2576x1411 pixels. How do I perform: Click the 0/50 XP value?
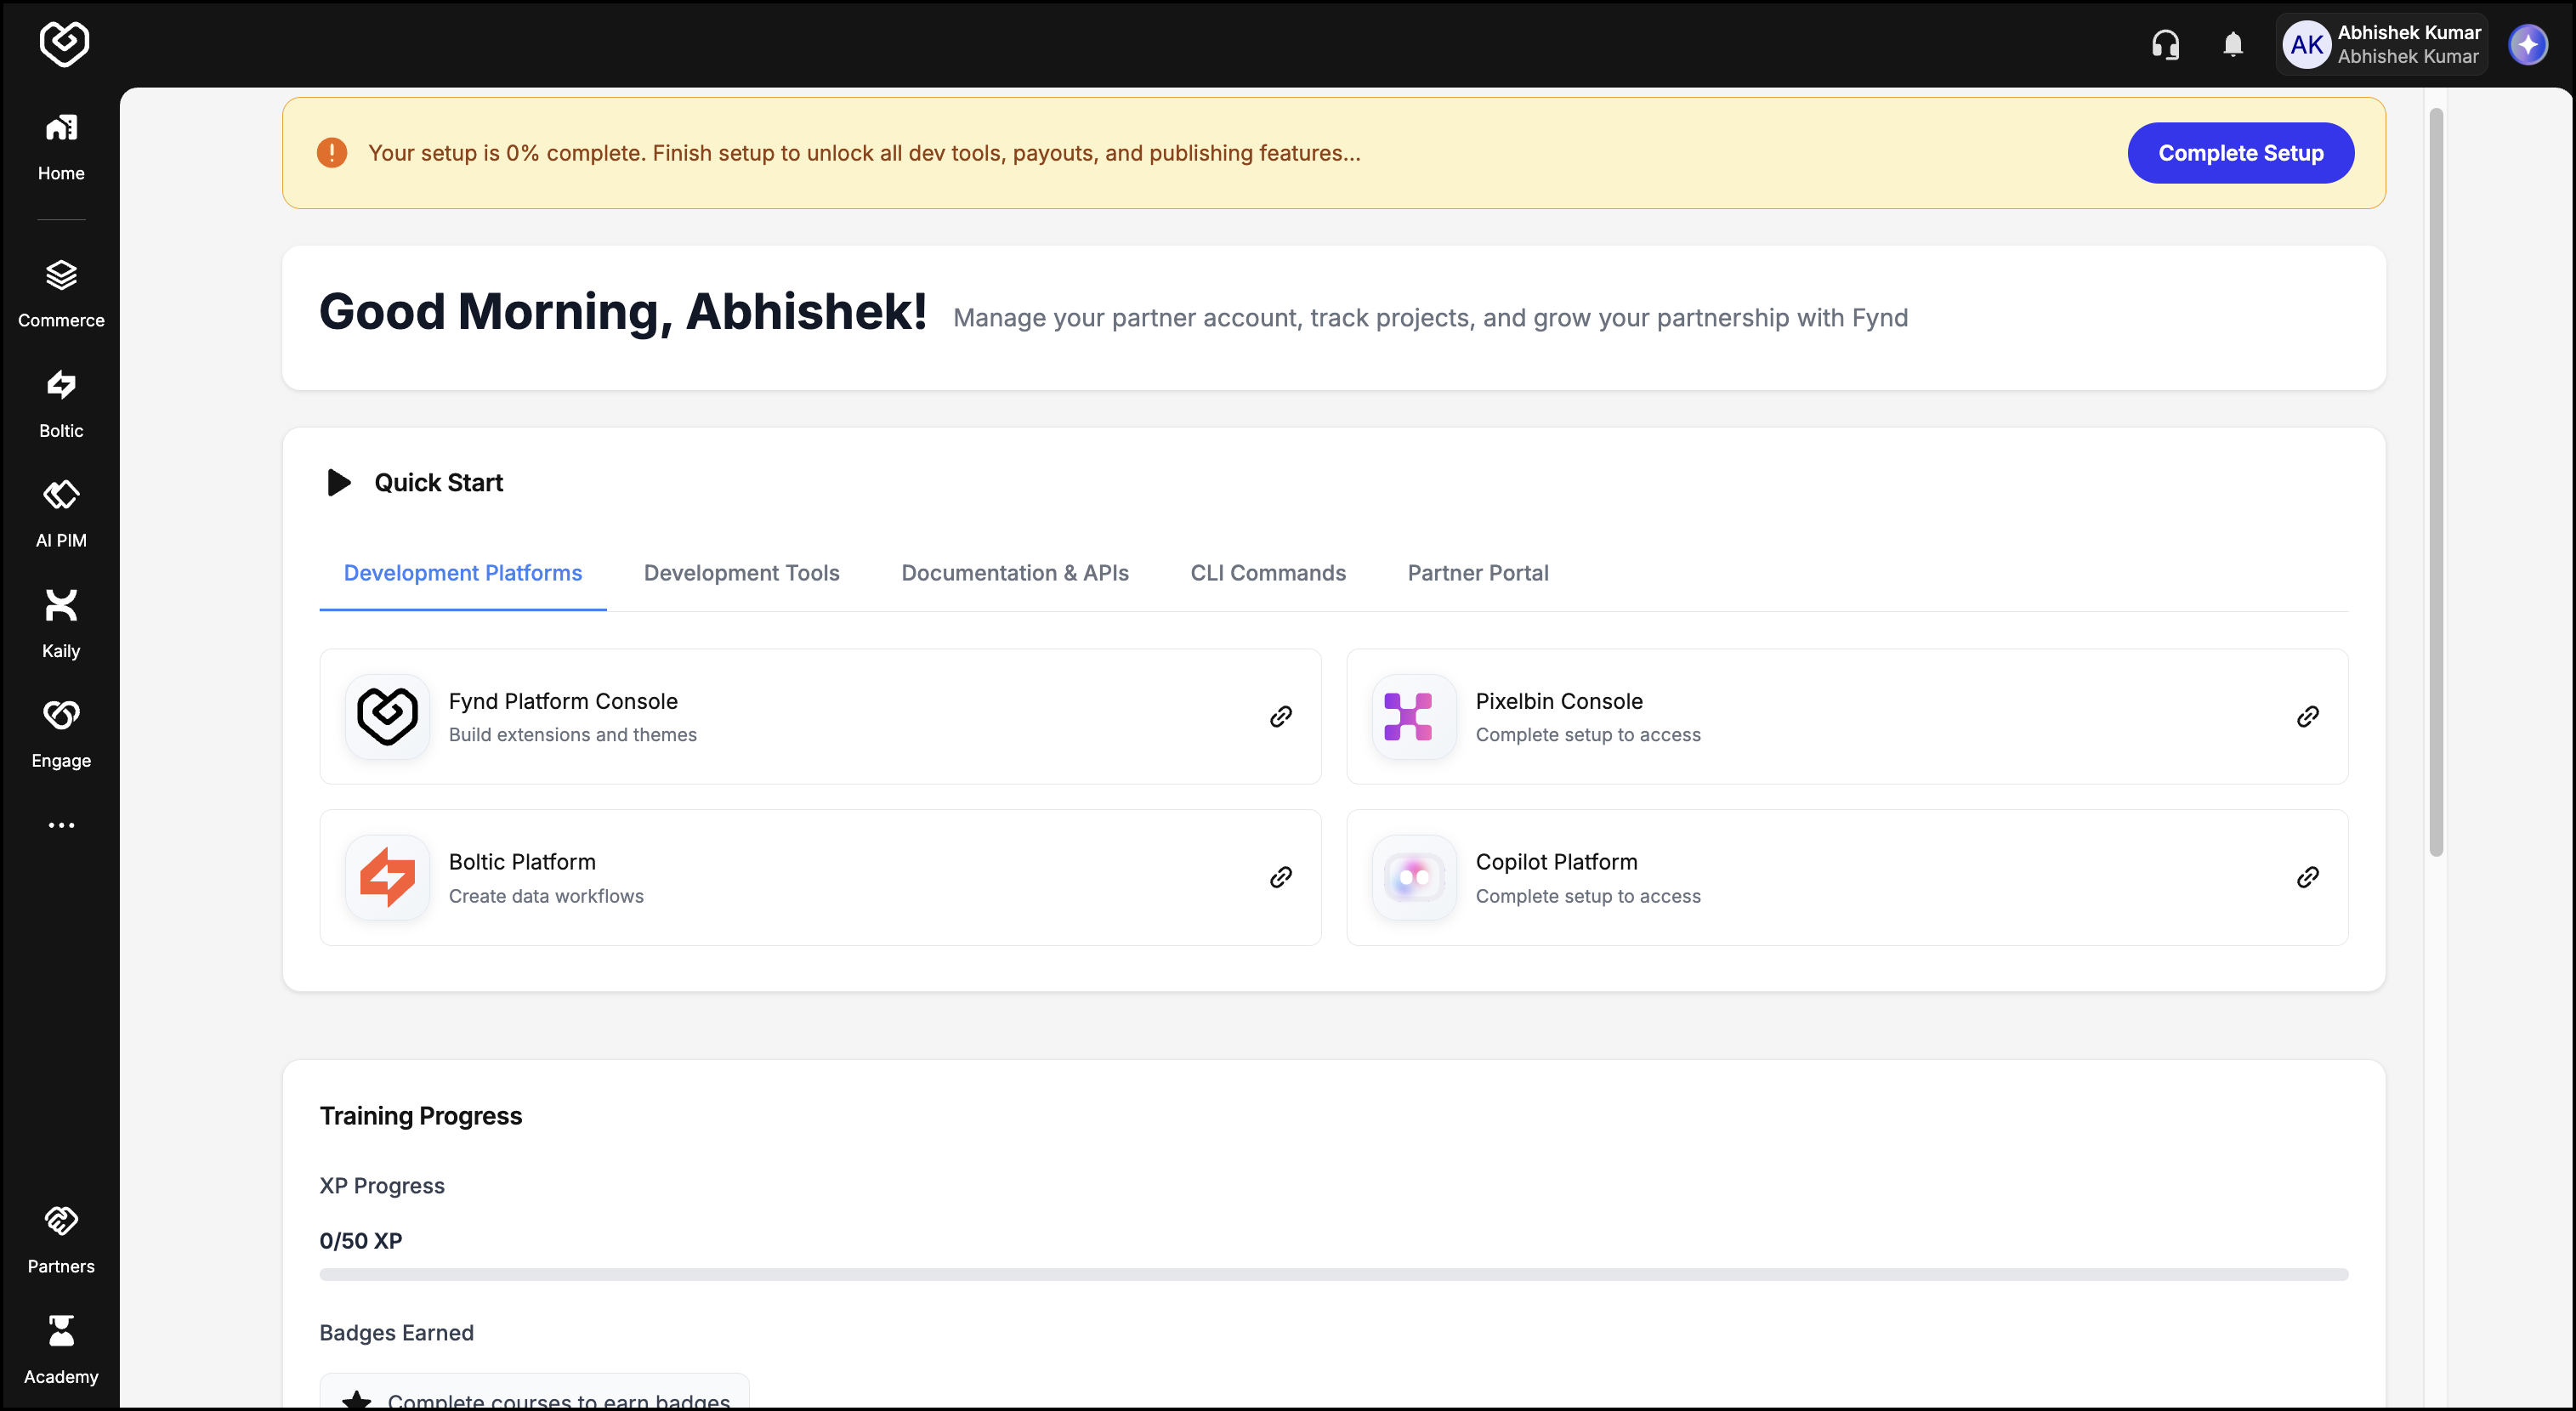[361, 1241]
